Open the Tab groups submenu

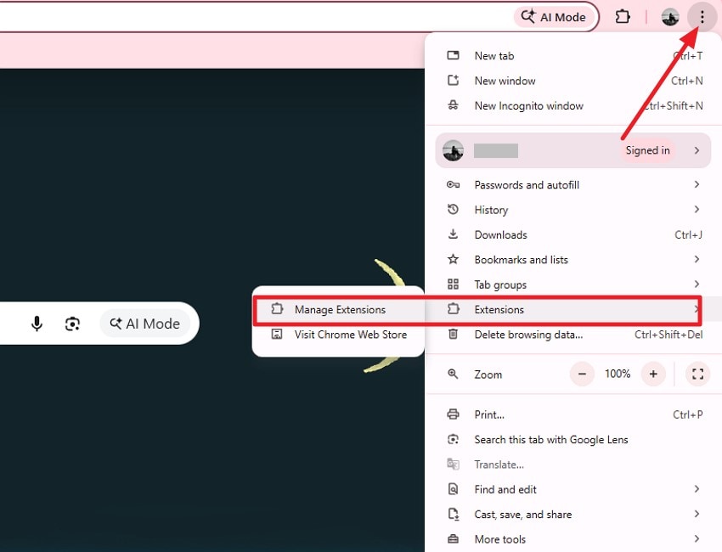[x=697, y=284]
